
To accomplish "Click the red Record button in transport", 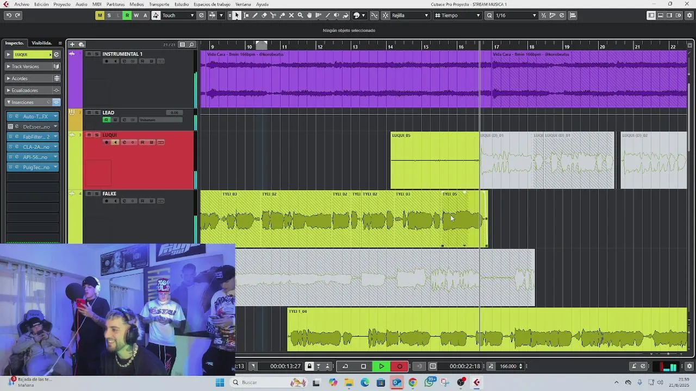I will point(400,366).
